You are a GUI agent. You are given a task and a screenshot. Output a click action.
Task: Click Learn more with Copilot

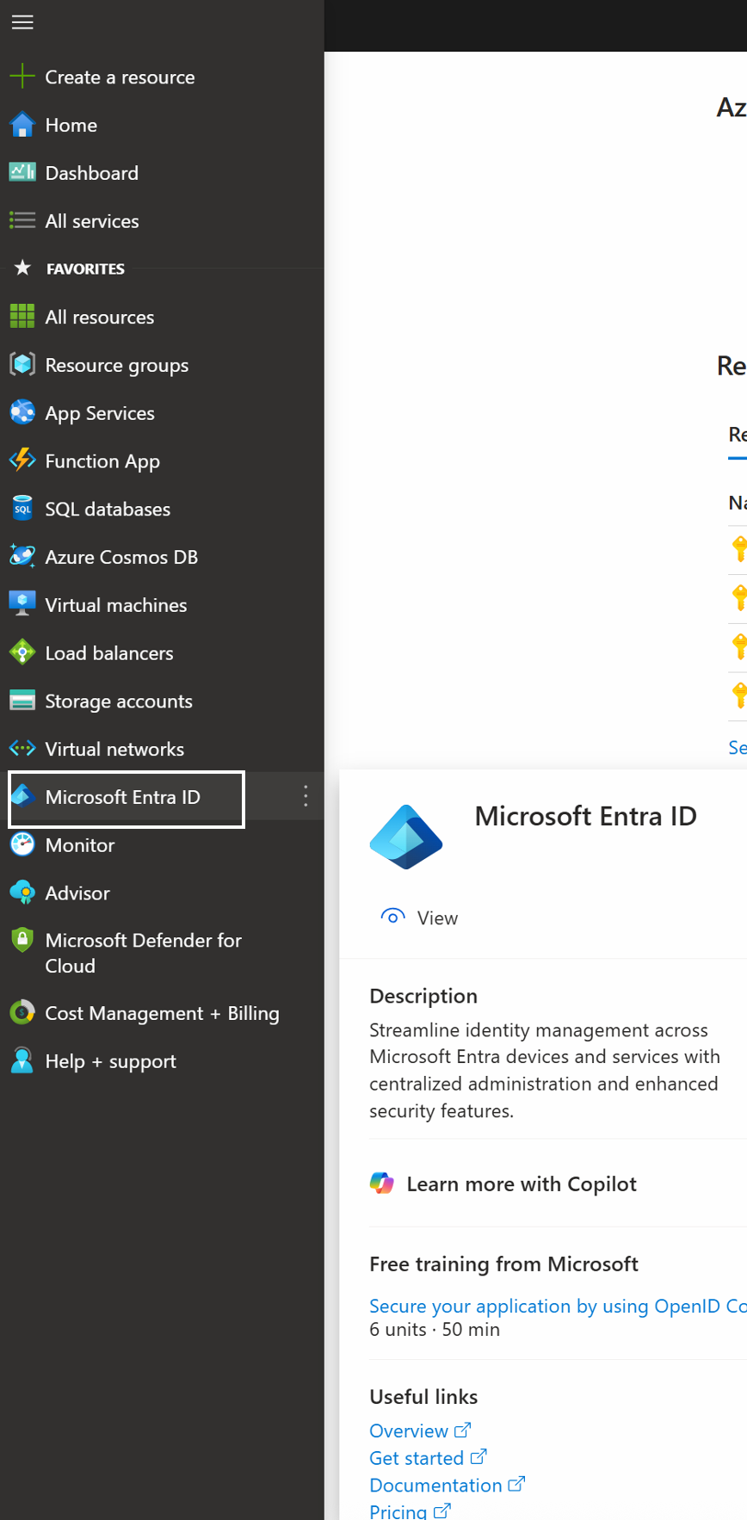pyautogui.click(x=522, y=1183)
